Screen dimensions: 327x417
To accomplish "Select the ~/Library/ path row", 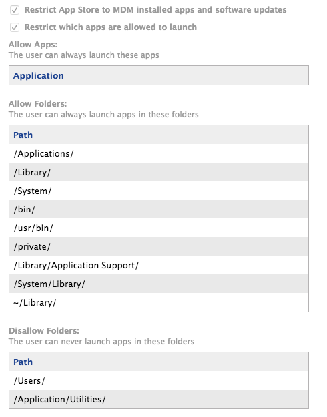I will tap(159, 302).
